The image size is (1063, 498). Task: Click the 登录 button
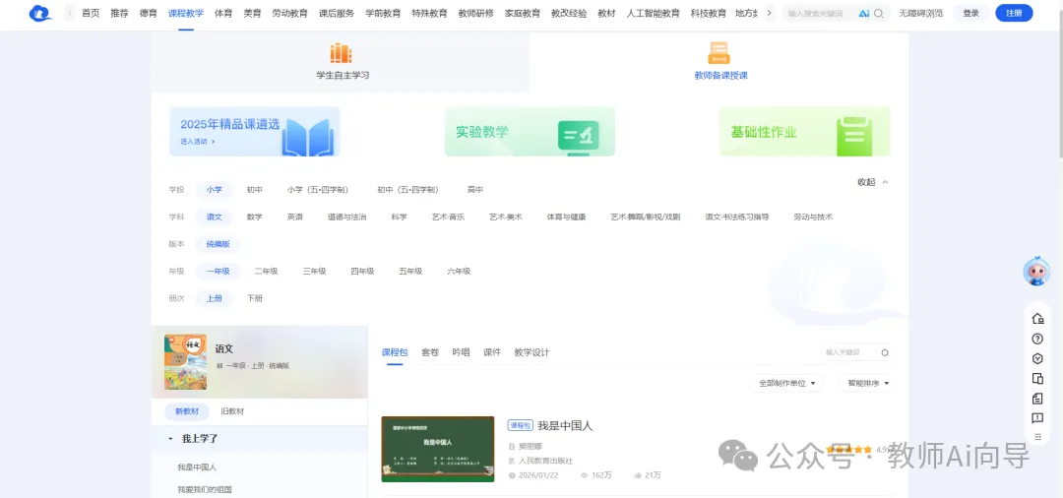970,13
